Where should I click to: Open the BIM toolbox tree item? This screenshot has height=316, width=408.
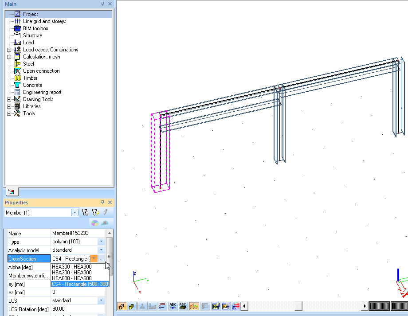pos(35,28)
